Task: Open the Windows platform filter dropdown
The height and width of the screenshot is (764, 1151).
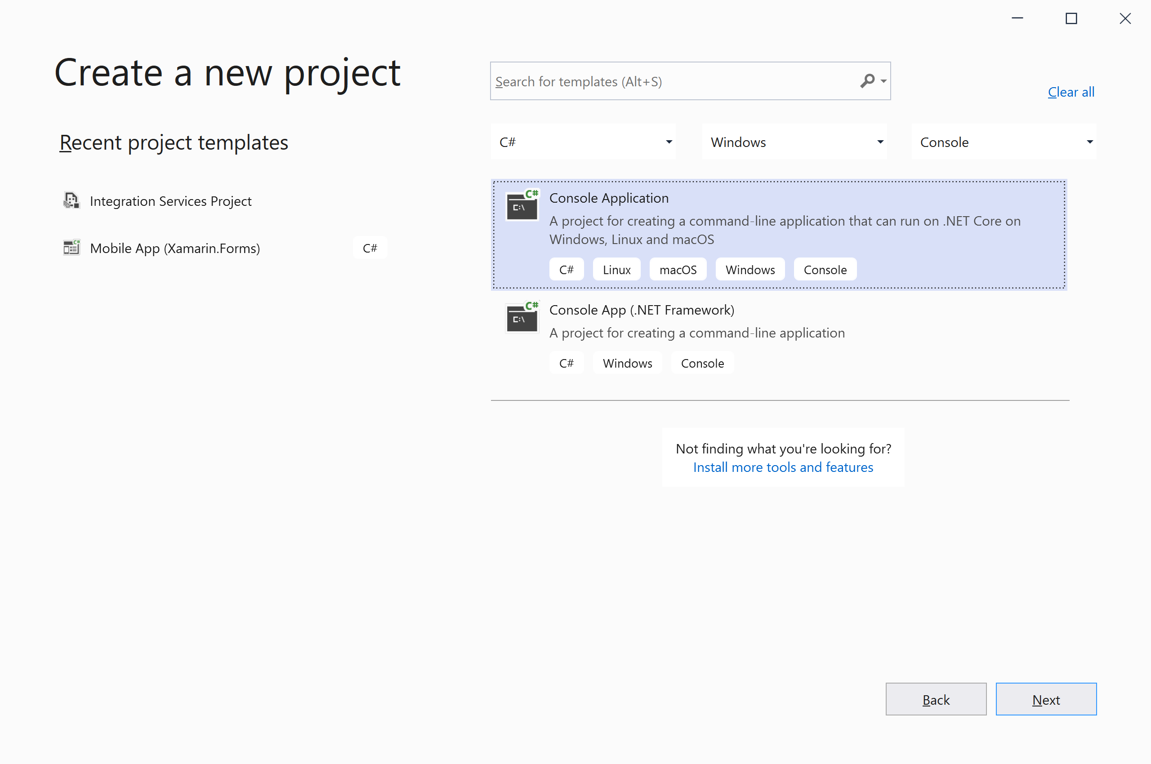Action: coord(794,142)
